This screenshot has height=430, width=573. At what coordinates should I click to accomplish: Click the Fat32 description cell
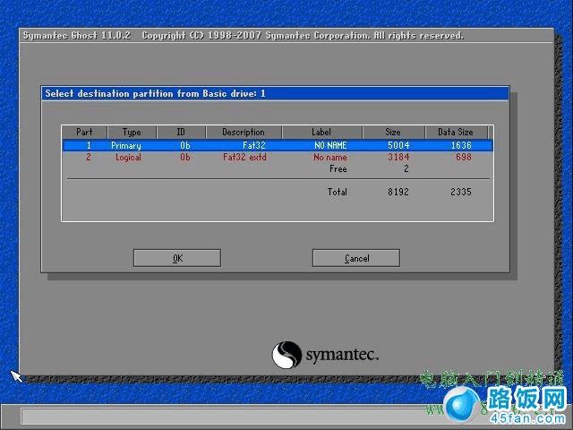(x=254, y=145)
